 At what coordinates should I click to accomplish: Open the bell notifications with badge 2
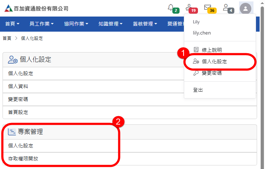[173, 9]
